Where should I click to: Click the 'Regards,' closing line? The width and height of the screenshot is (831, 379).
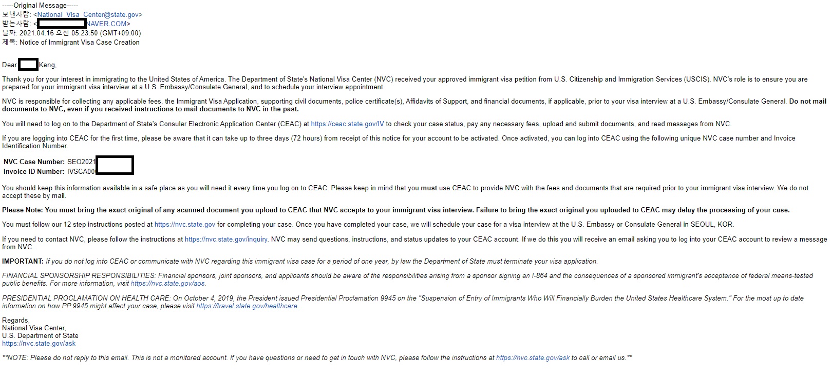[x=16, y=321]
